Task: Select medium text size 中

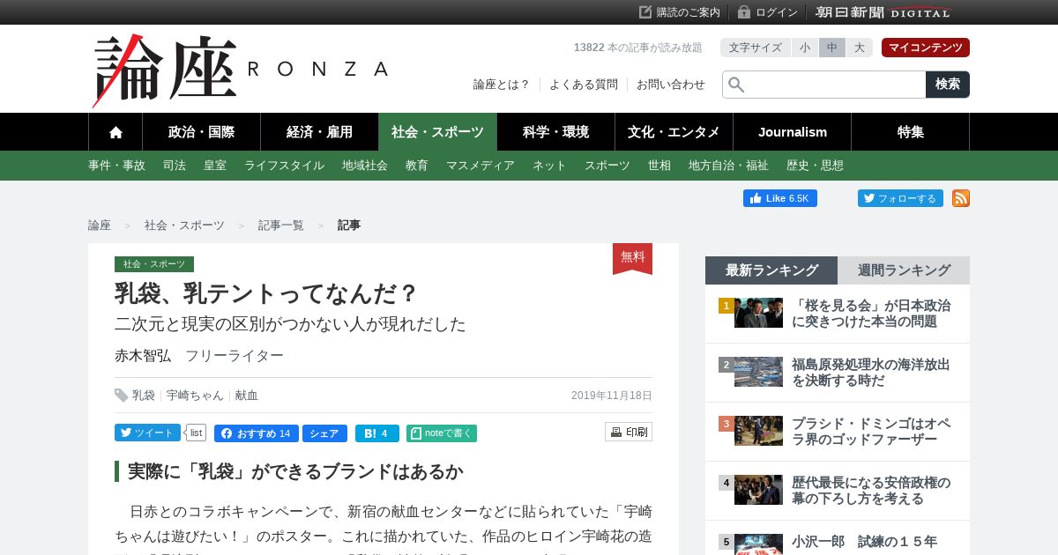Action: [832, 48]
